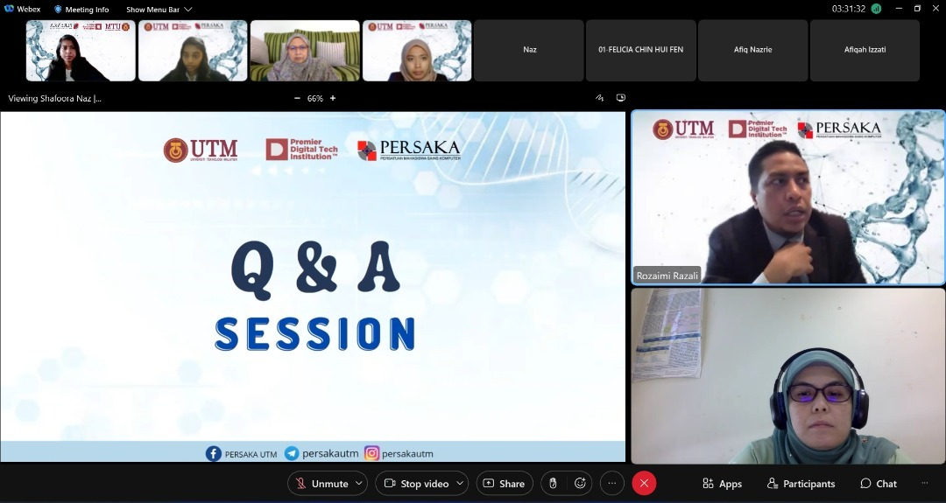Select the Afiq Nazrie participant tile

pyautogui.click(x=753, y=50)
